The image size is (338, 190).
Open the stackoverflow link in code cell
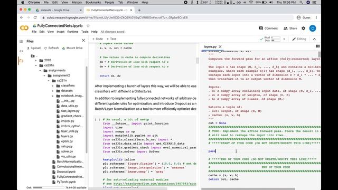tap(155, 184)
